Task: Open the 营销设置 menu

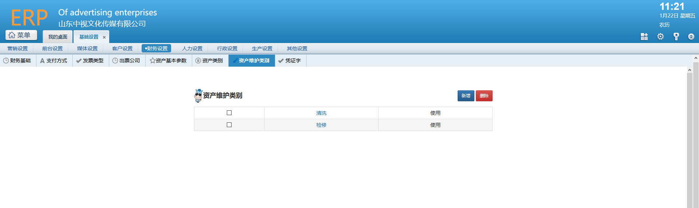Action: (x=17, y=48)
